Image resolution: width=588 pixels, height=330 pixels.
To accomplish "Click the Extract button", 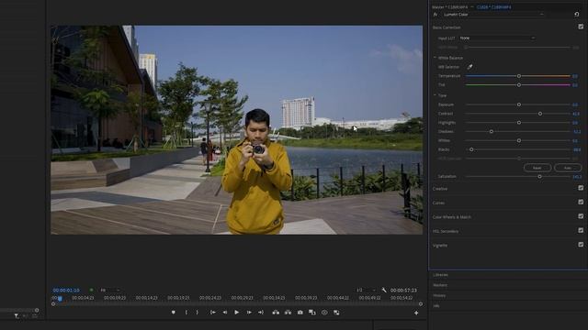I will pyautogui.click(x=288, y=313).
